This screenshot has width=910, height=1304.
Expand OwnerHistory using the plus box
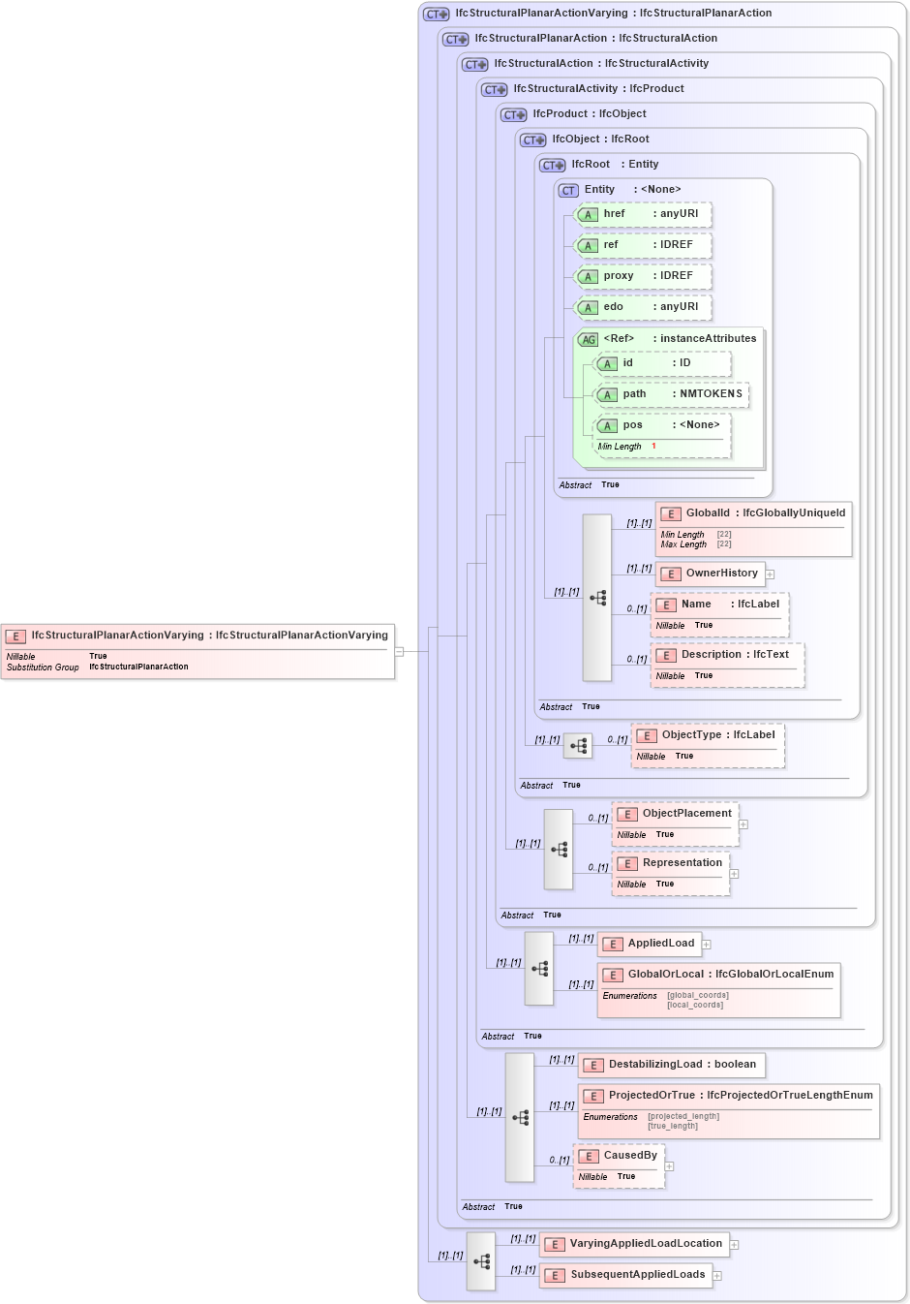click(x=770, y=574)
